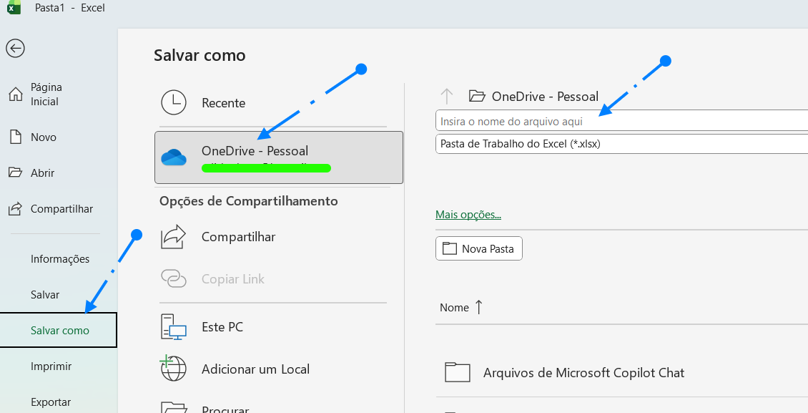Open the Imprimir section
The width and height of the screenshot is (808, 413).
click(51, 366)
